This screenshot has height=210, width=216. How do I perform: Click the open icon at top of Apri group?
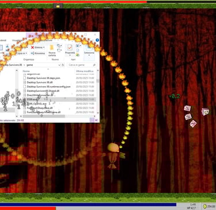(78, 46)
